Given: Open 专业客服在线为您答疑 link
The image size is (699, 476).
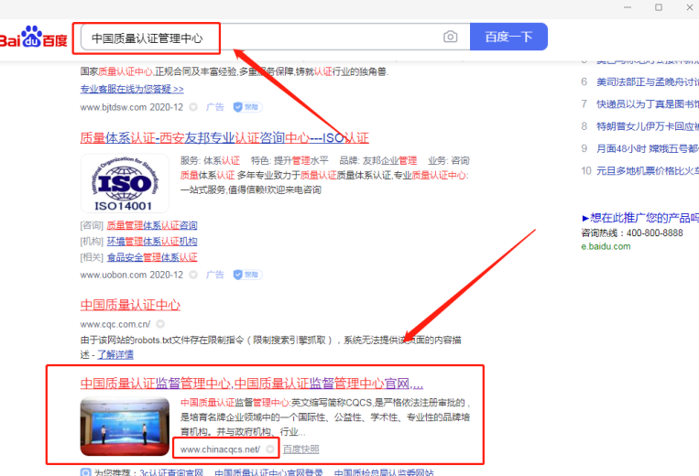Looking at the screenshot, I should point(132,89).
